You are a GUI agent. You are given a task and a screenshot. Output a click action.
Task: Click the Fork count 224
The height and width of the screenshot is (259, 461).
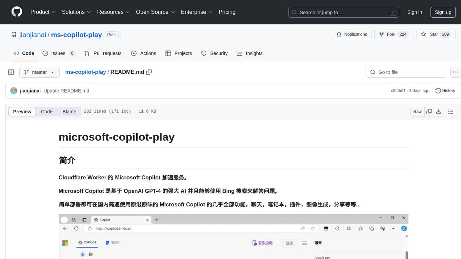click(403, 35)
